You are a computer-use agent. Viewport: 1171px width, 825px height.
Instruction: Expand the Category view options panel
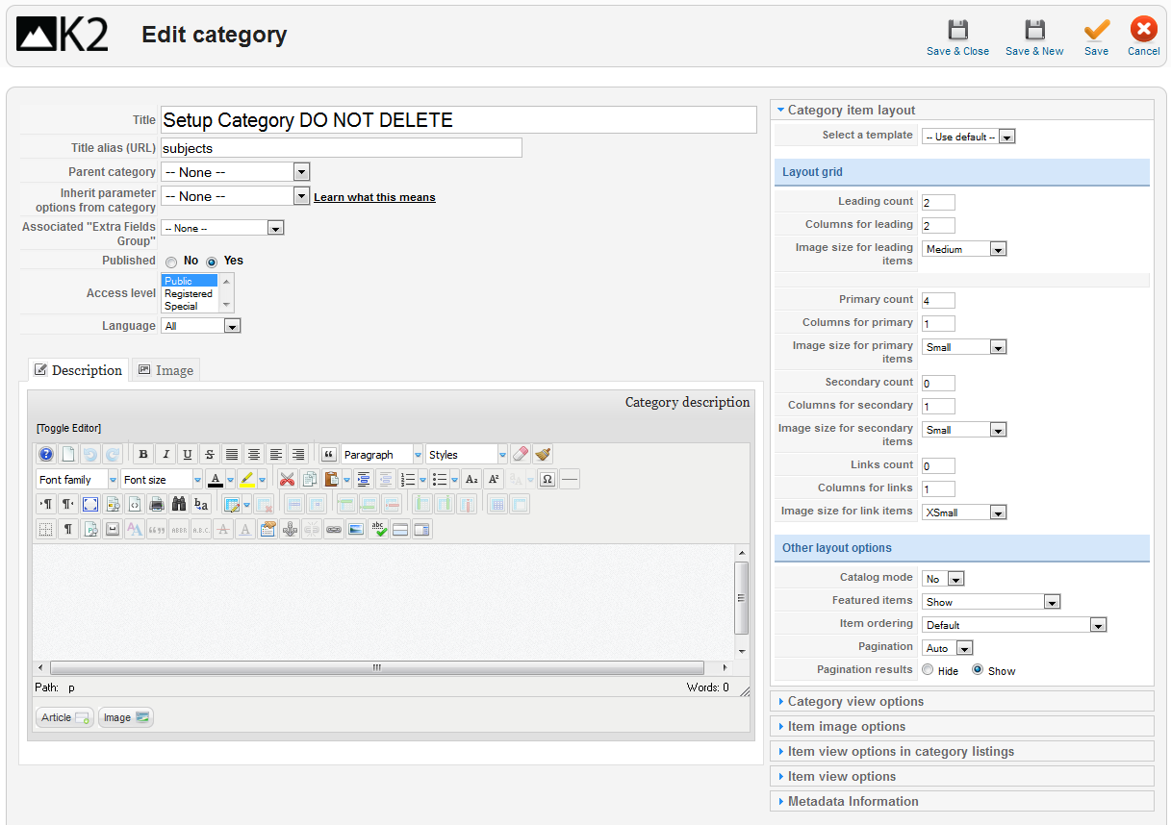(961, 702)
